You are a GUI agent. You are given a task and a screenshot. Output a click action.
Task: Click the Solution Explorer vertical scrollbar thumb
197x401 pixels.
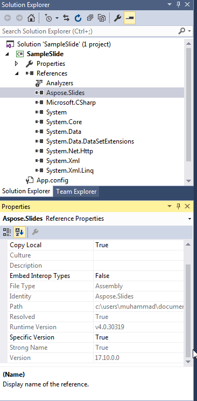[188, 105]
